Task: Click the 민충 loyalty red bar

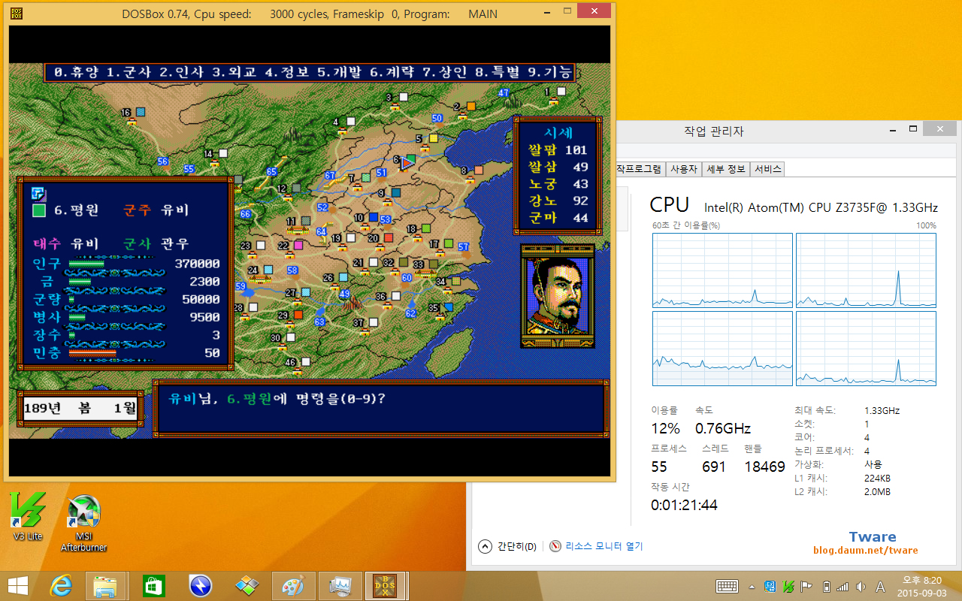Action: (x=92, y=352)
